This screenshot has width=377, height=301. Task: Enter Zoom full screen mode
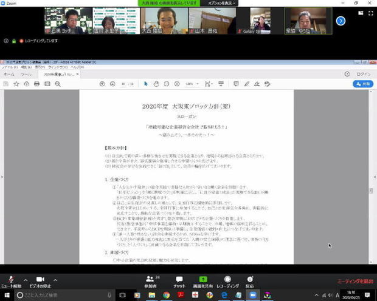(x=371, y=13)
